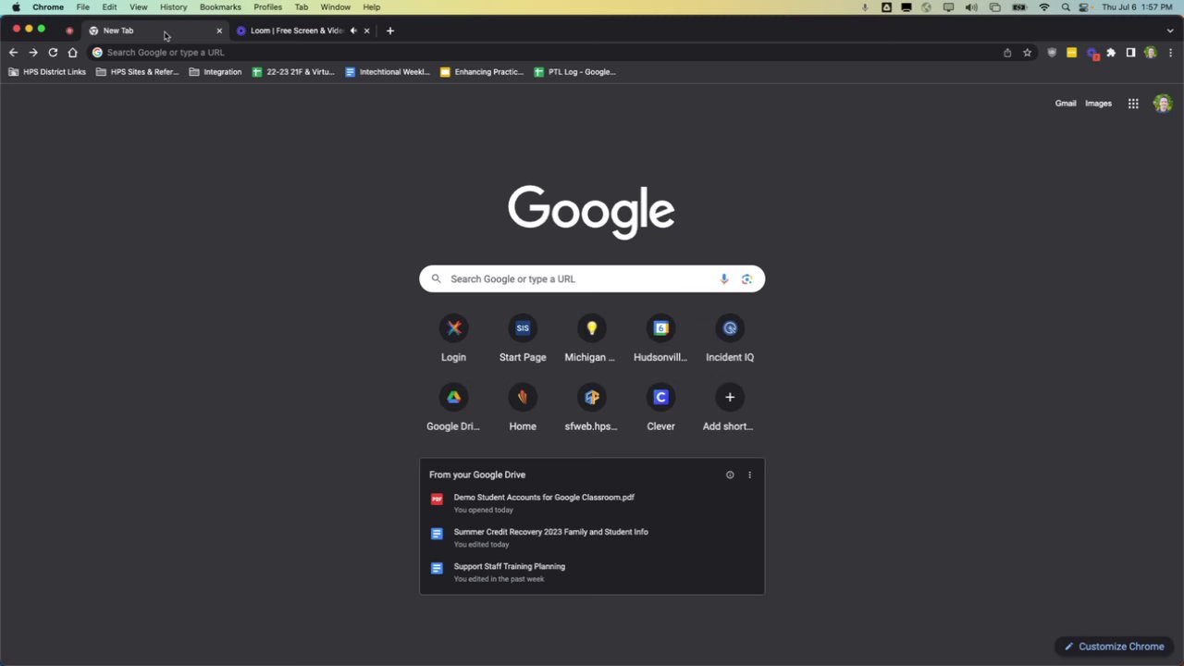
Task: Open the sfweb.hps shortcut
Action: click(x=591, y=409)
